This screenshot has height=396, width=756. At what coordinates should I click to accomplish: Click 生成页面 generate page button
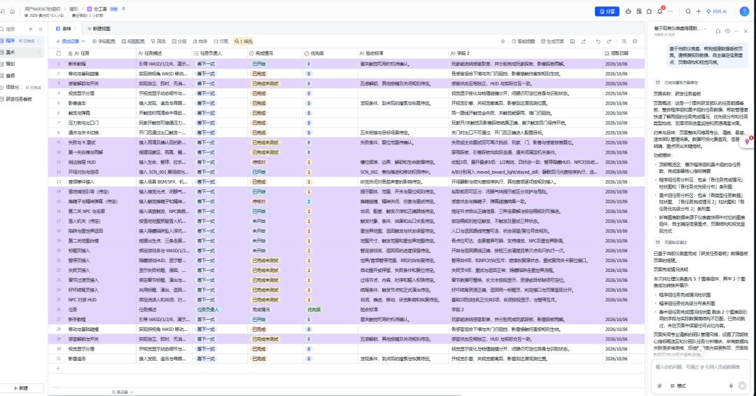552,41
